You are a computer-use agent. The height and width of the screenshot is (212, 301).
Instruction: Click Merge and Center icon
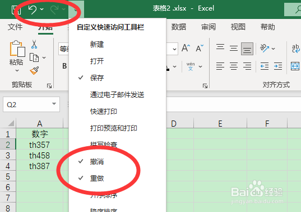click(x=295, y=66)
